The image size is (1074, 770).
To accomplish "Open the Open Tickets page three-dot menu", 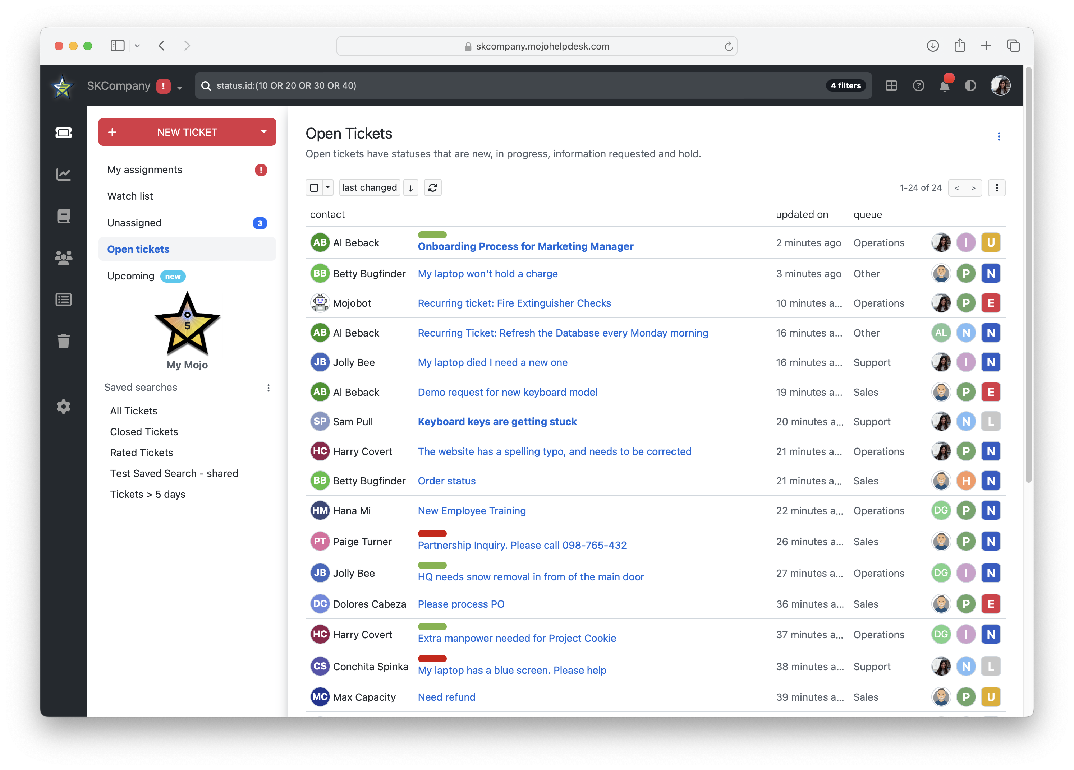I will (x=999, y=137).
